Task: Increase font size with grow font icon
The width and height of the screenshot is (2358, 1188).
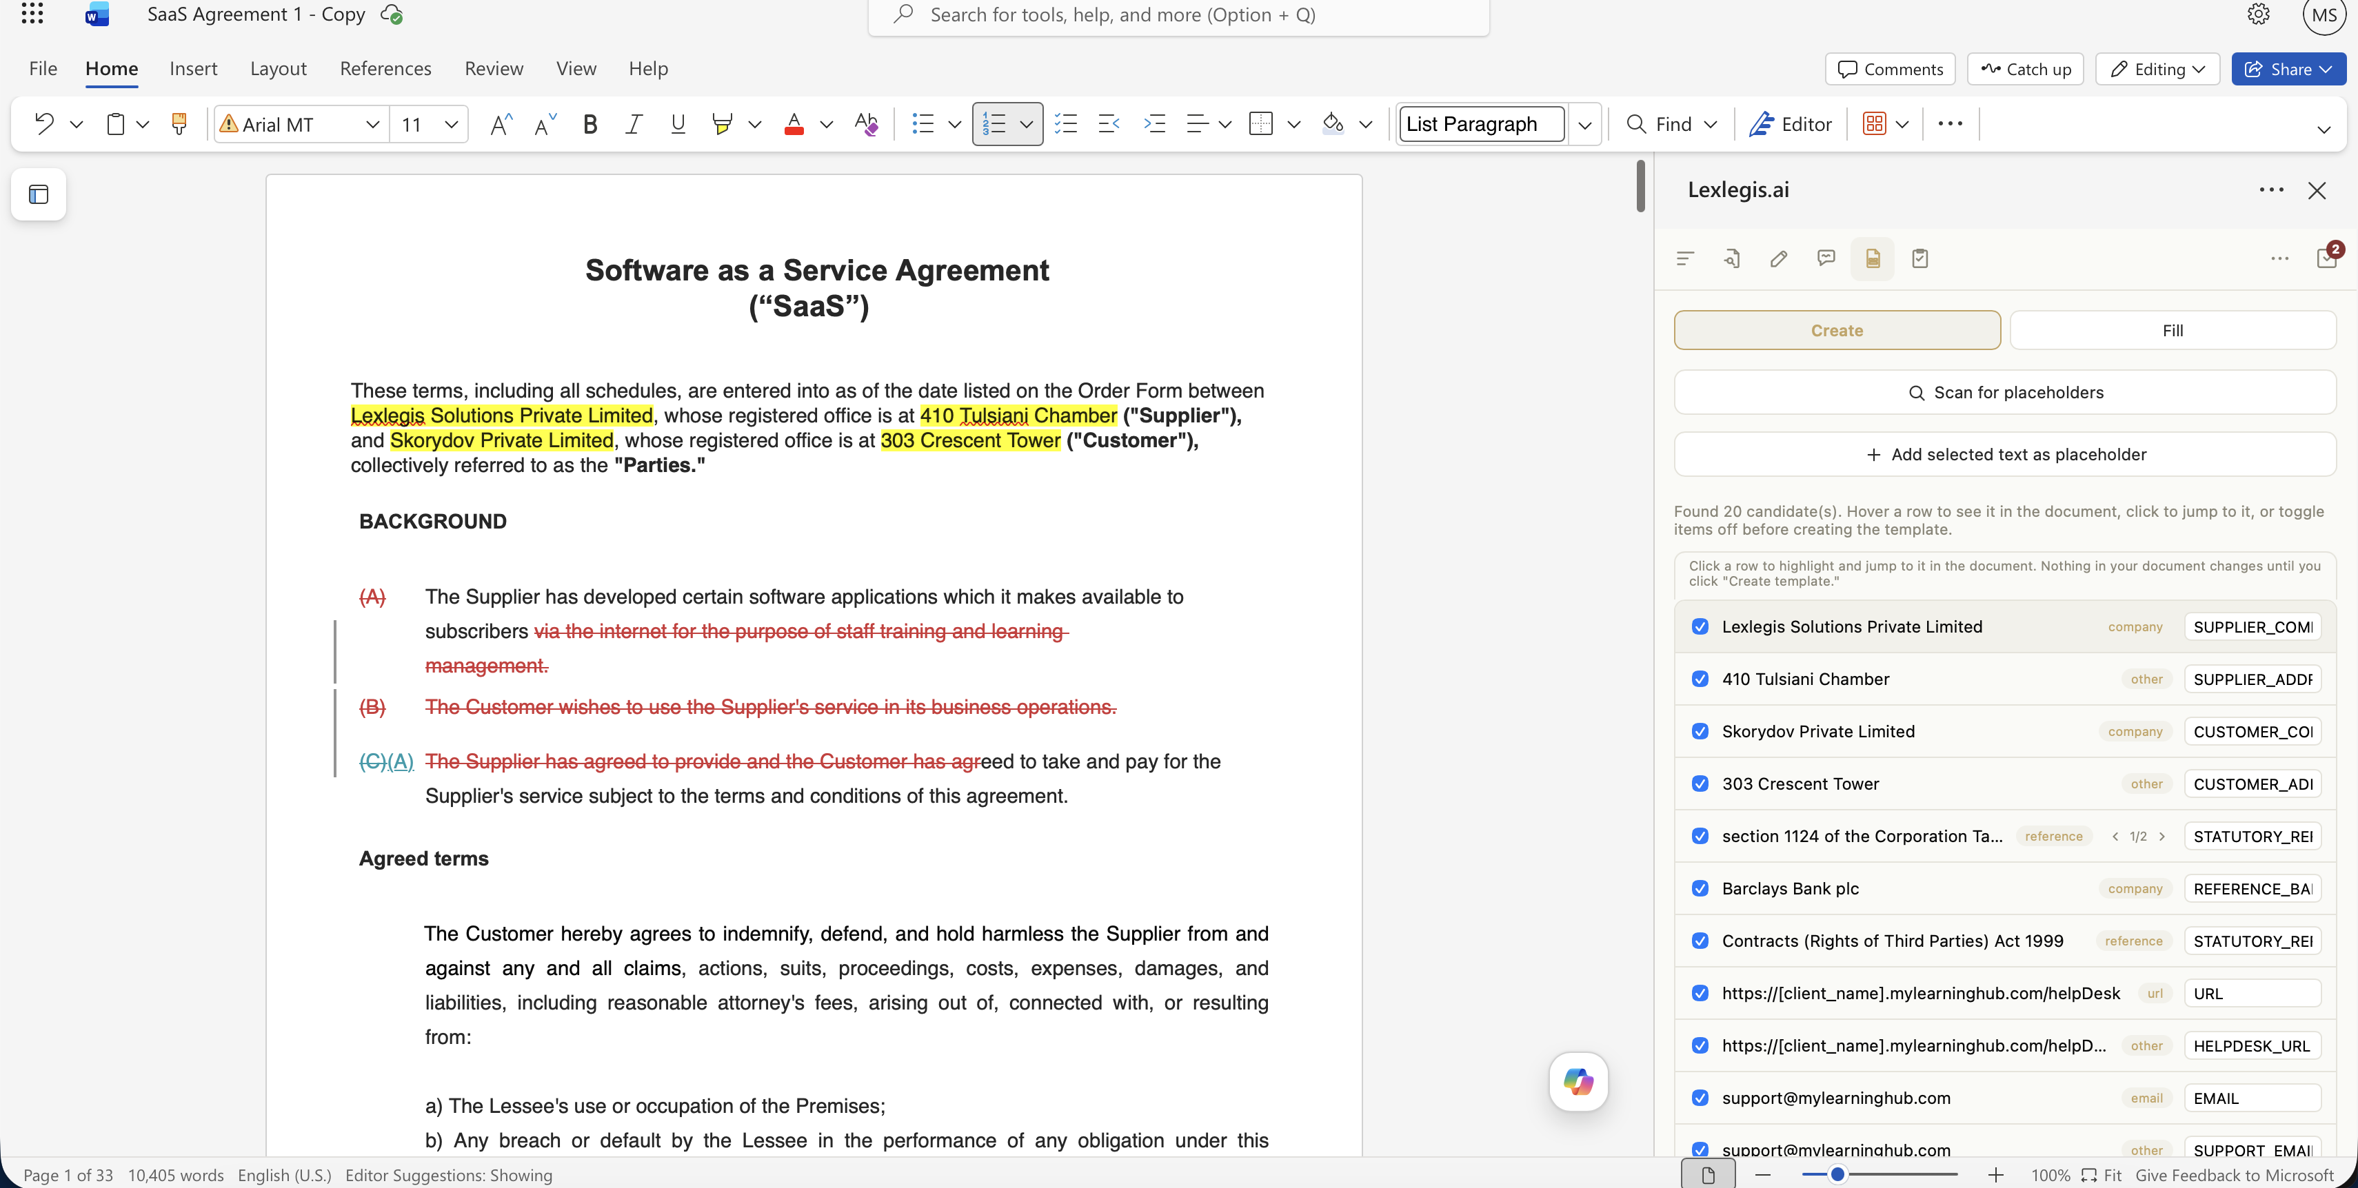Action: point(501,123)
